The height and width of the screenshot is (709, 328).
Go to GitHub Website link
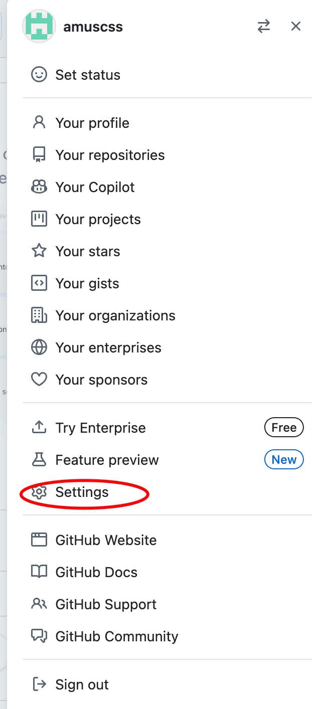[106, 540]
